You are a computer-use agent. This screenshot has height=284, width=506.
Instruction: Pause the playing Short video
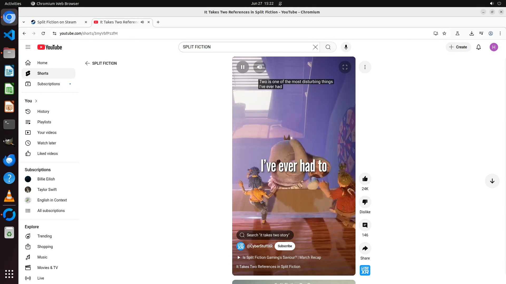click(x=242, y=67)
